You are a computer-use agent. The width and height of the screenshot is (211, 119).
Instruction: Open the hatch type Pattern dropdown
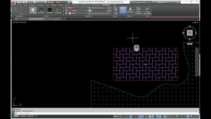point(78,8)
